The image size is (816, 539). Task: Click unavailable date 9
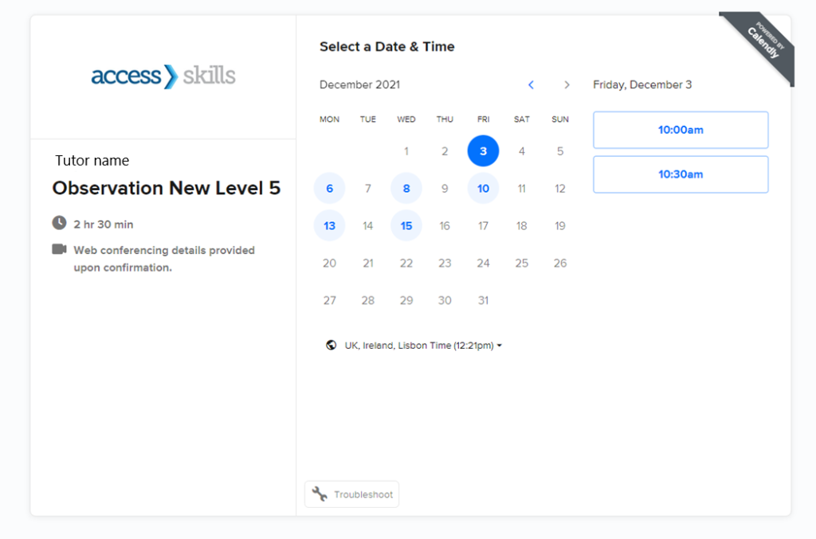point(445,189)
